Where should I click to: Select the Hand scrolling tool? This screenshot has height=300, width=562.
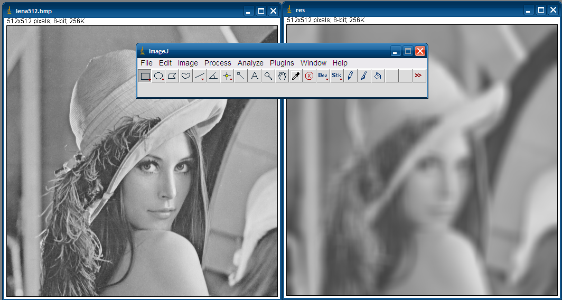click(x=282, y=76)
